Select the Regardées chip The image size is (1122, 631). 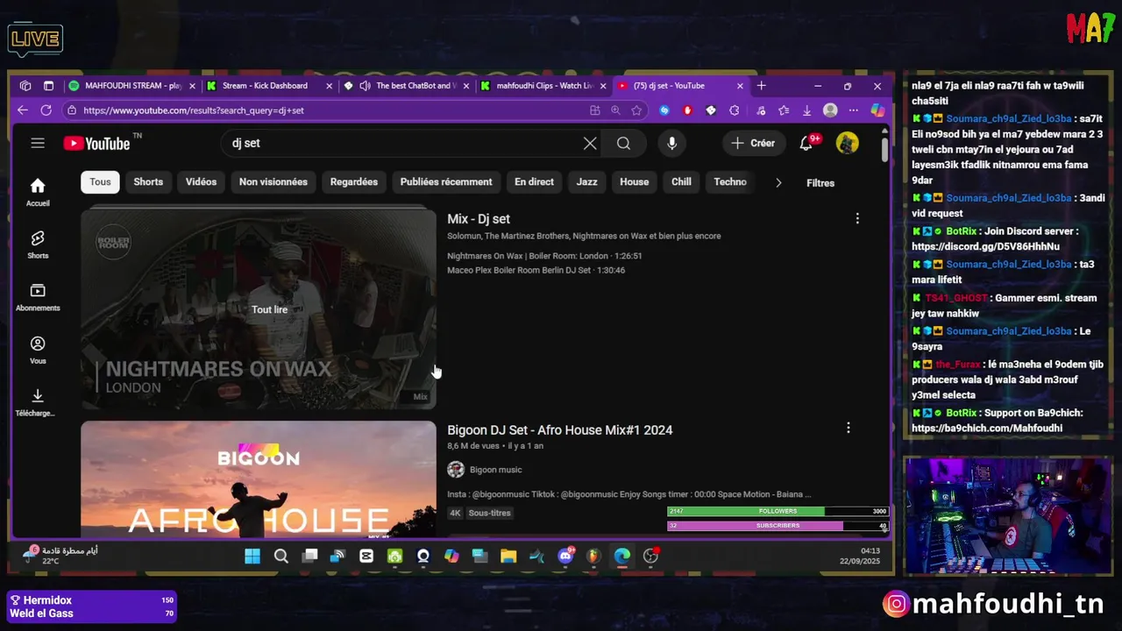click(x=354, y=181)
